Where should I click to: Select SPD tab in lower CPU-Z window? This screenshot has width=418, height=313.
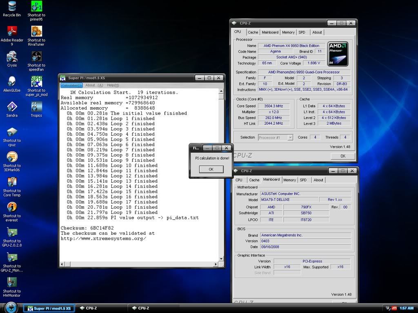point(303,180)
